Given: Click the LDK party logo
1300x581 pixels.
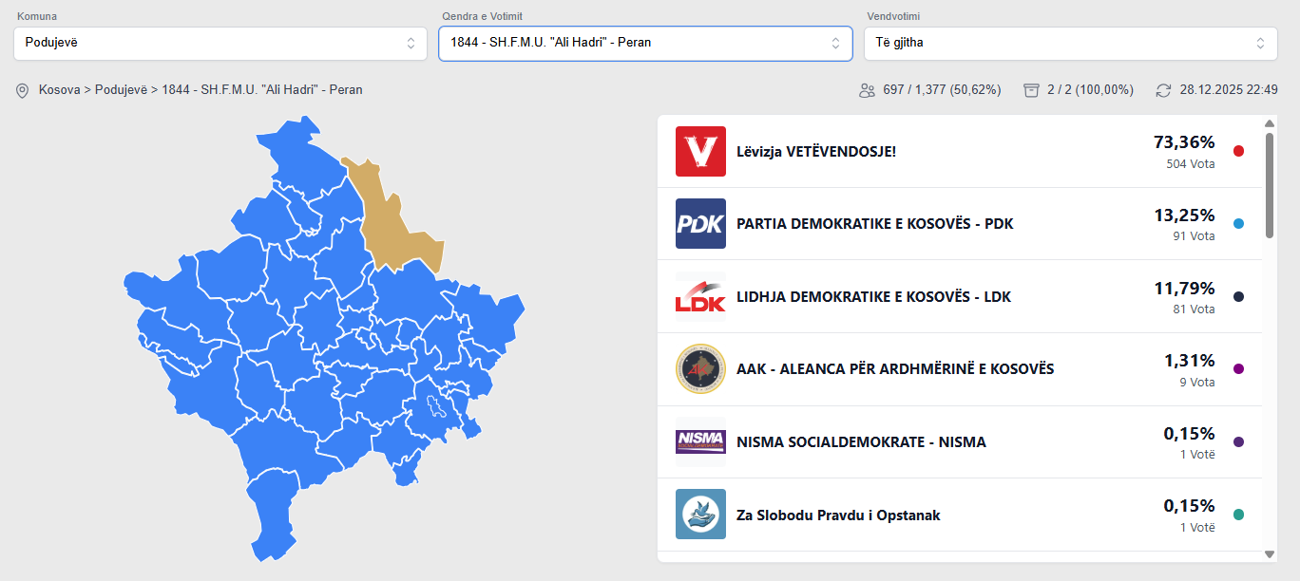Looking at the screenshot, I should coord(700,296).
